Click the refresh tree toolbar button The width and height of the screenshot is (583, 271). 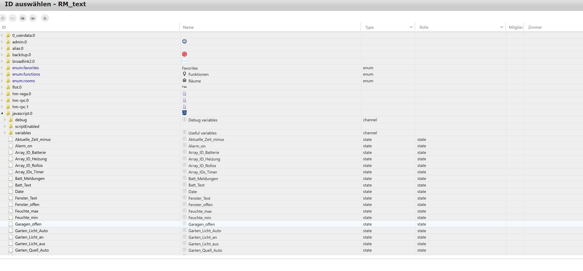tap(3, 18)
